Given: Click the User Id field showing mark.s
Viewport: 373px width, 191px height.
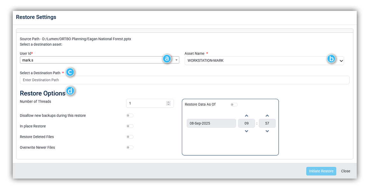Looking at the screenshot, I should click(x=99, y=60).
